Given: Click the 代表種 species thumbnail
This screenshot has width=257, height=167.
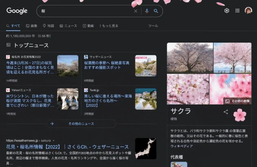Looking at the screenshot, I should [179, 164].
